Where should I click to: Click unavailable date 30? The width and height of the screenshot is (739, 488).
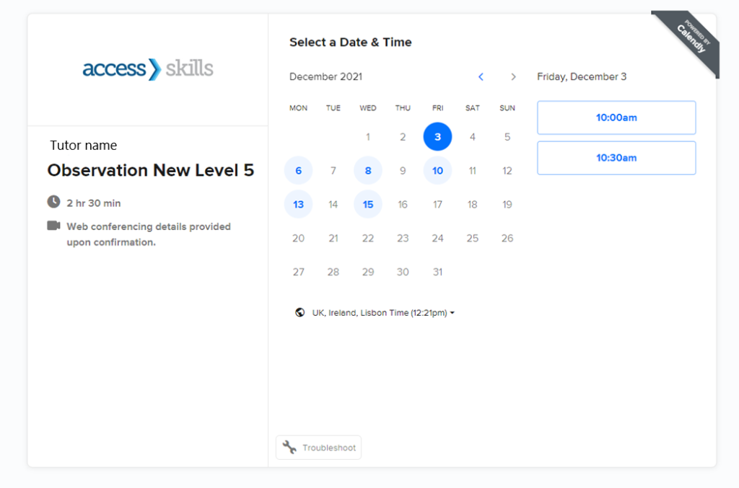(x=403, y=272)
